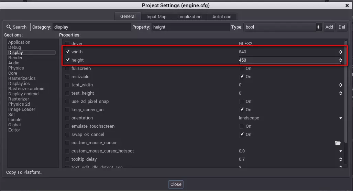Close the Project Settings window

347,6
